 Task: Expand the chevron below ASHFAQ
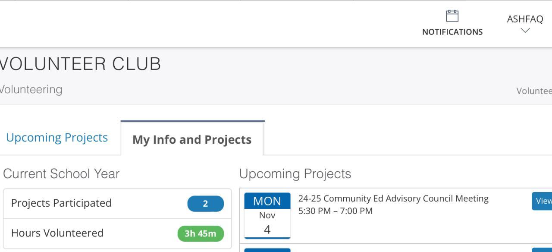click(525, 30)
